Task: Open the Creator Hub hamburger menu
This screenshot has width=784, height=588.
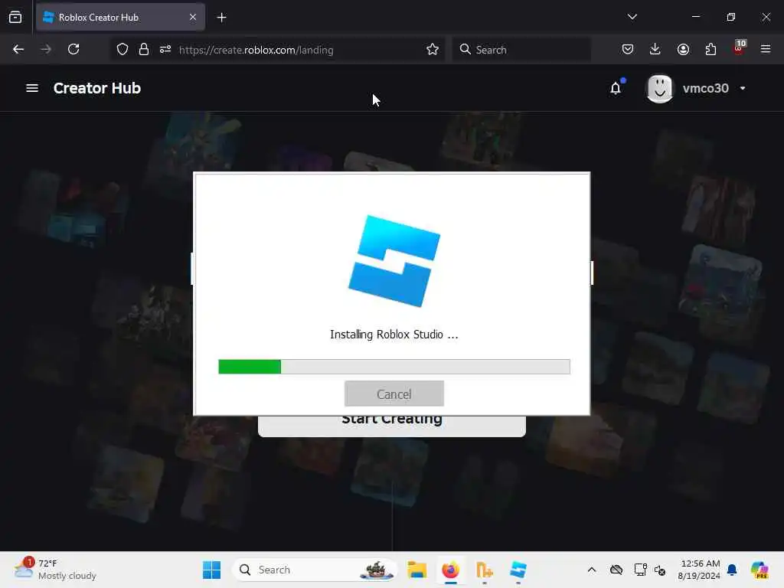Action: point(32,88)
